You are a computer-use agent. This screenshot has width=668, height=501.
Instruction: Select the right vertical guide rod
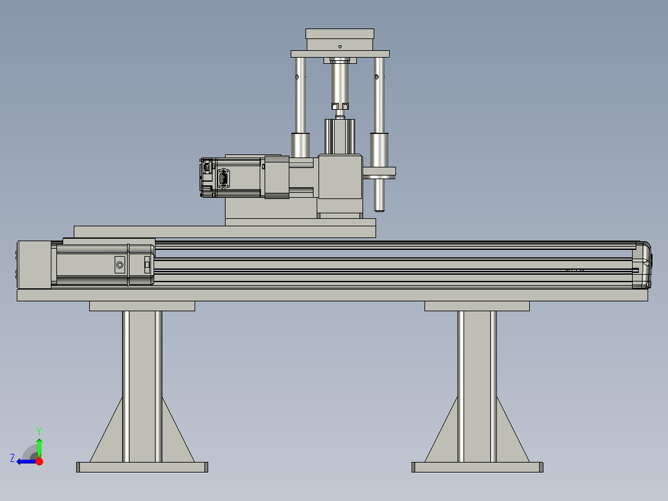point(379,95)
